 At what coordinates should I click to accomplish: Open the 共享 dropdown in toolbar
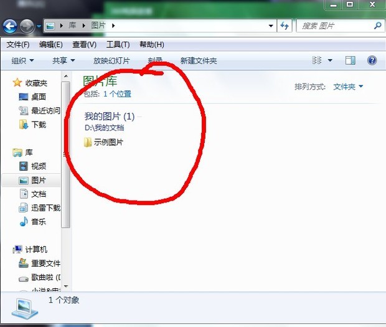pos(64,60)
